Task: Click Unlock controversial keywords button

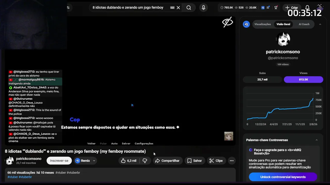Action: pos(283,177)
